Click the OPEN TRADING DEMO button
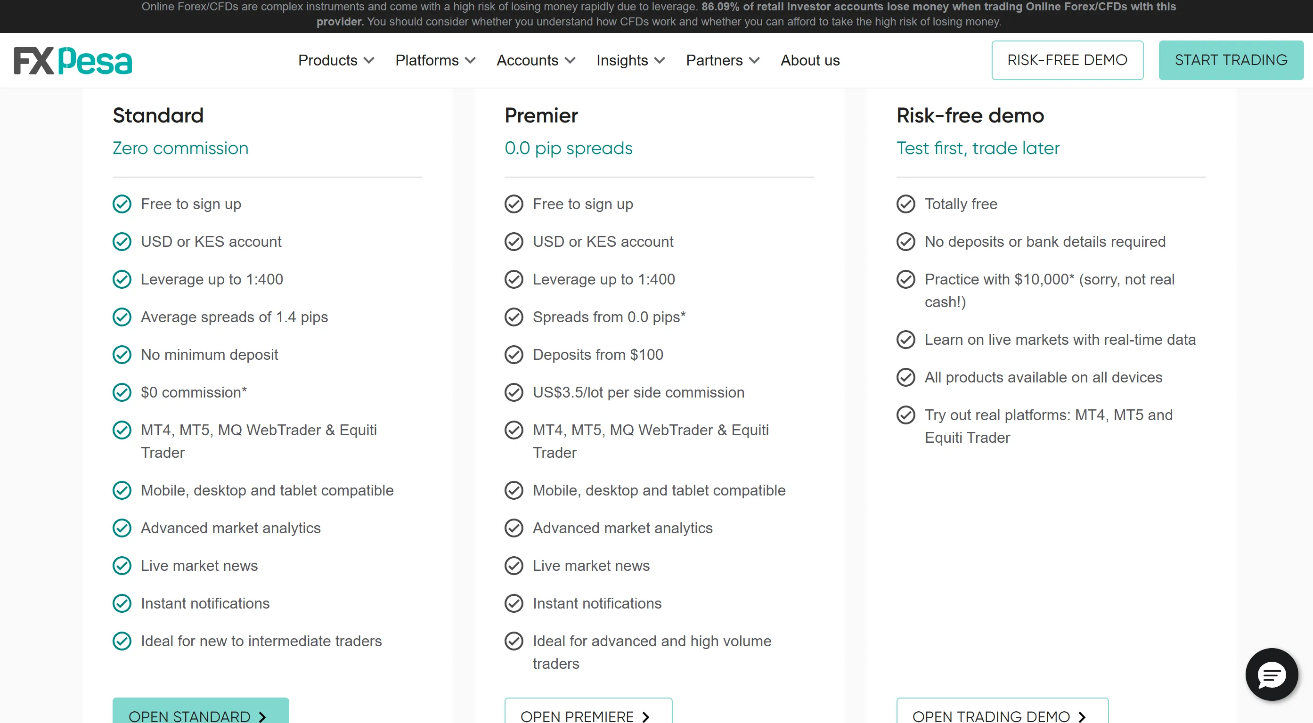The image size is (1313, 723). [x=1002, y=711]
